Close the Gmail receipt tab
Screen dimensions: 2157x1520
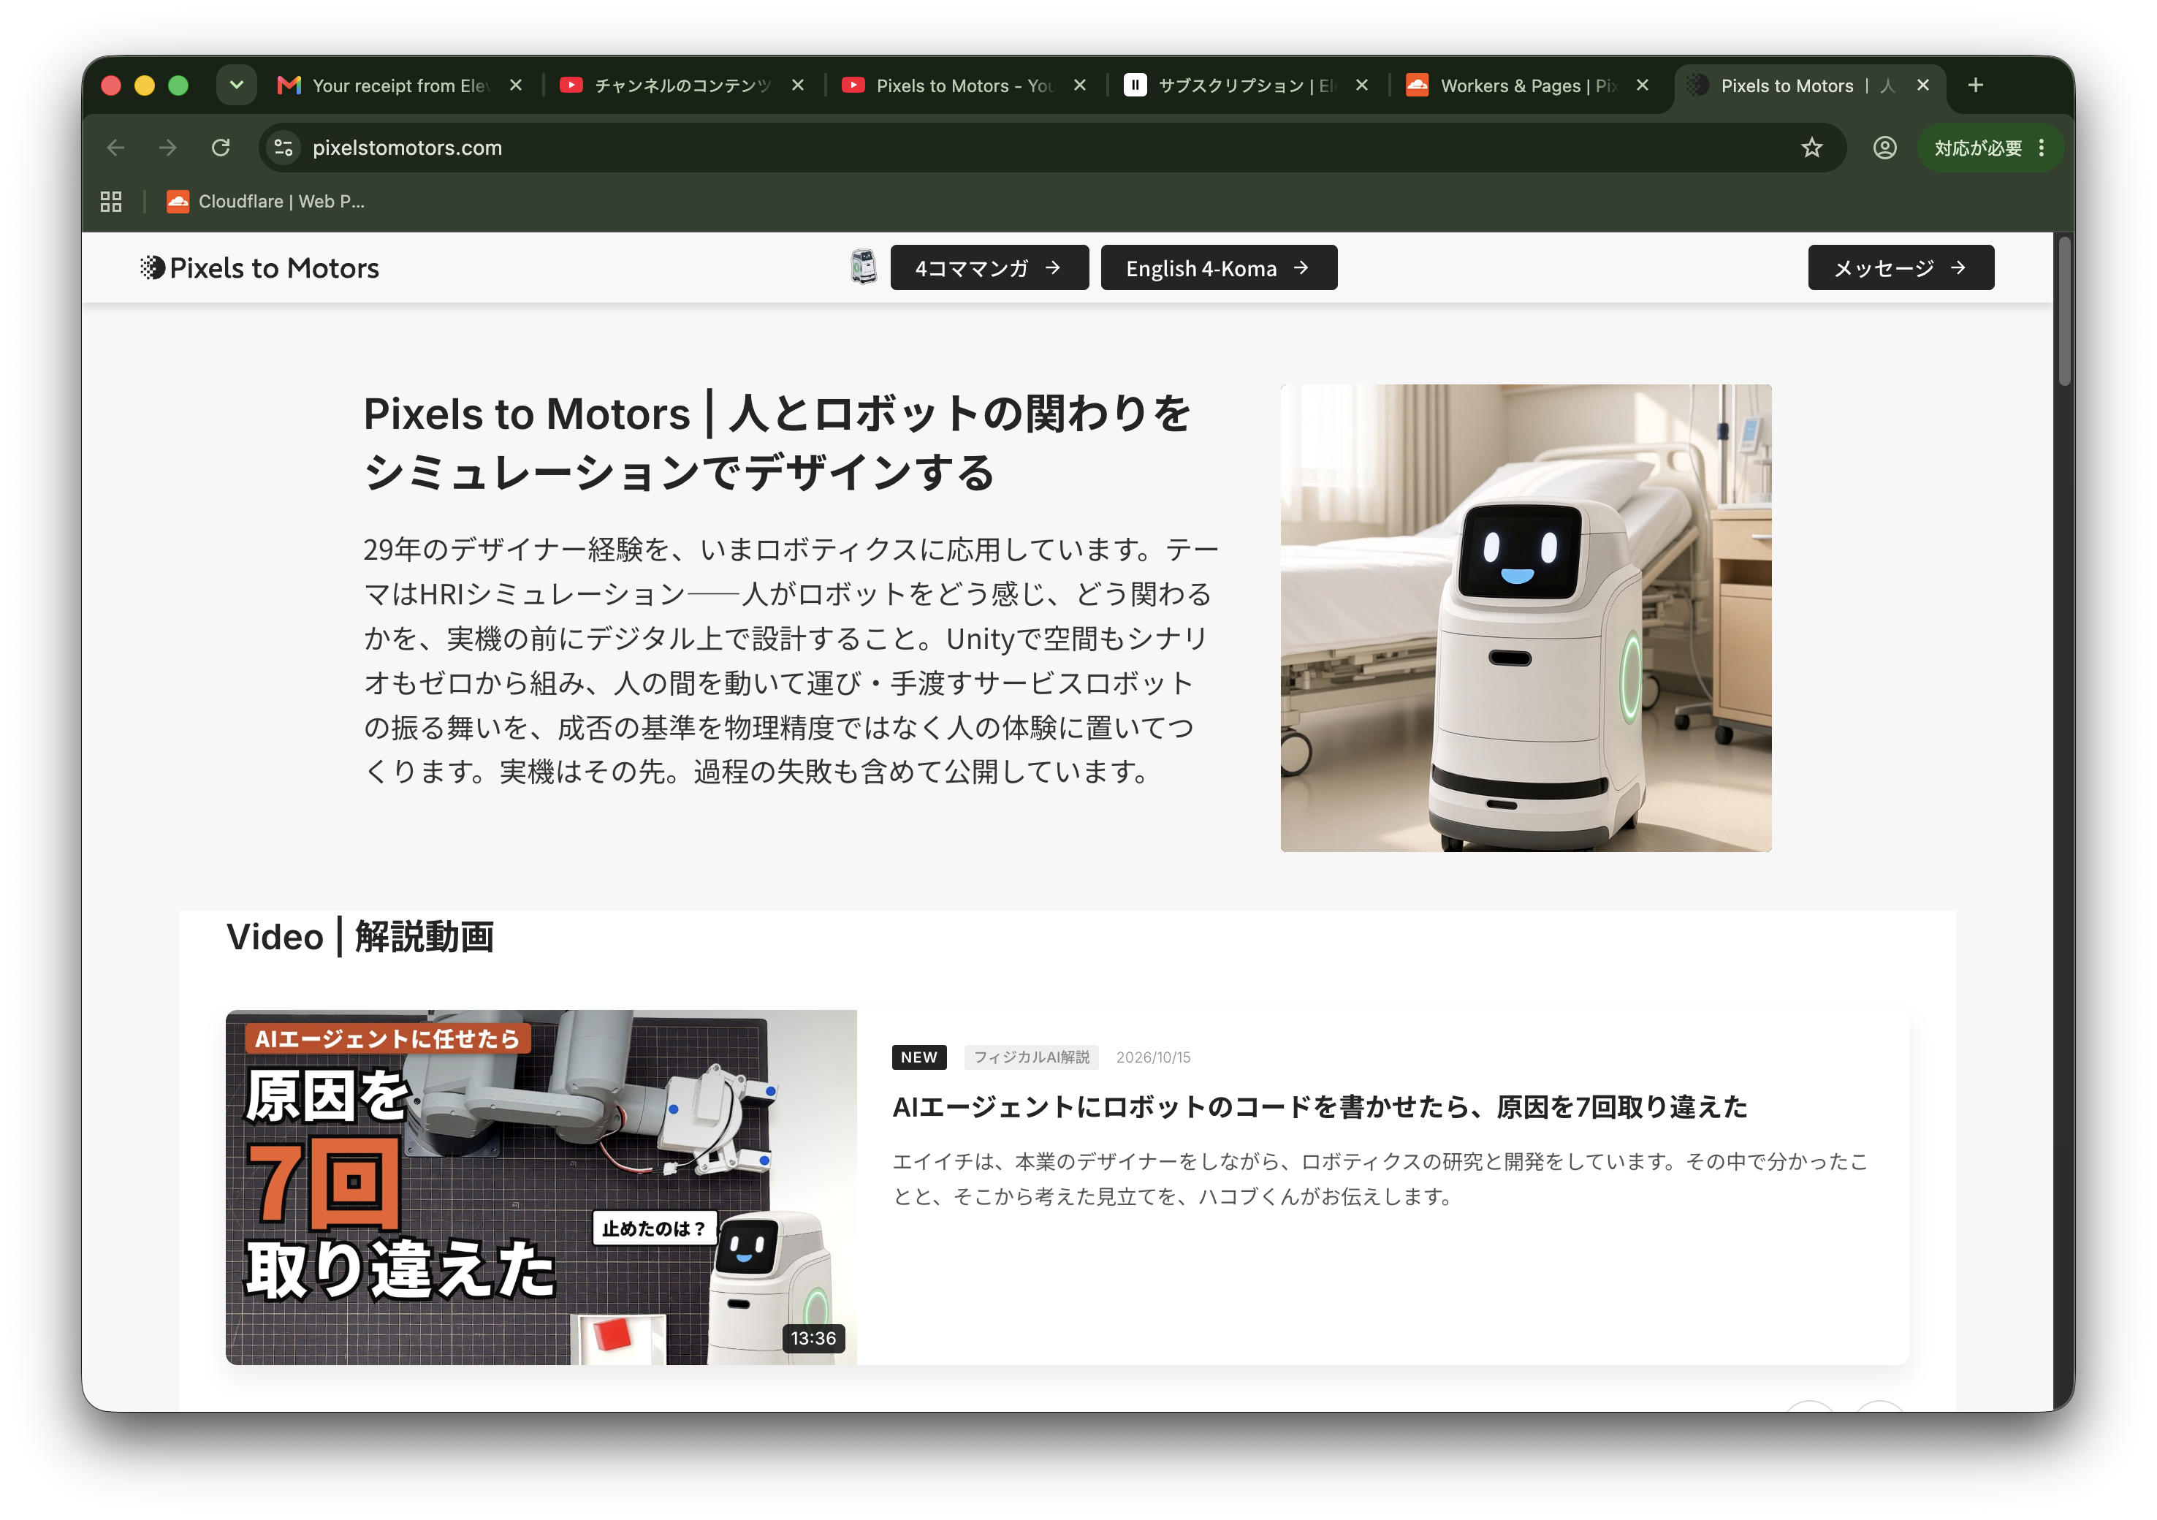(x=516, y=85)
